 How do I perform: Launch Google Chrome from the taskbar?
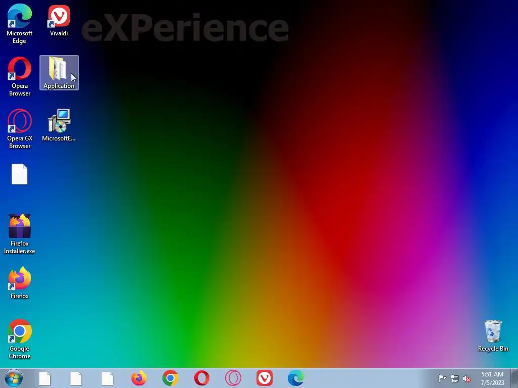170,378
